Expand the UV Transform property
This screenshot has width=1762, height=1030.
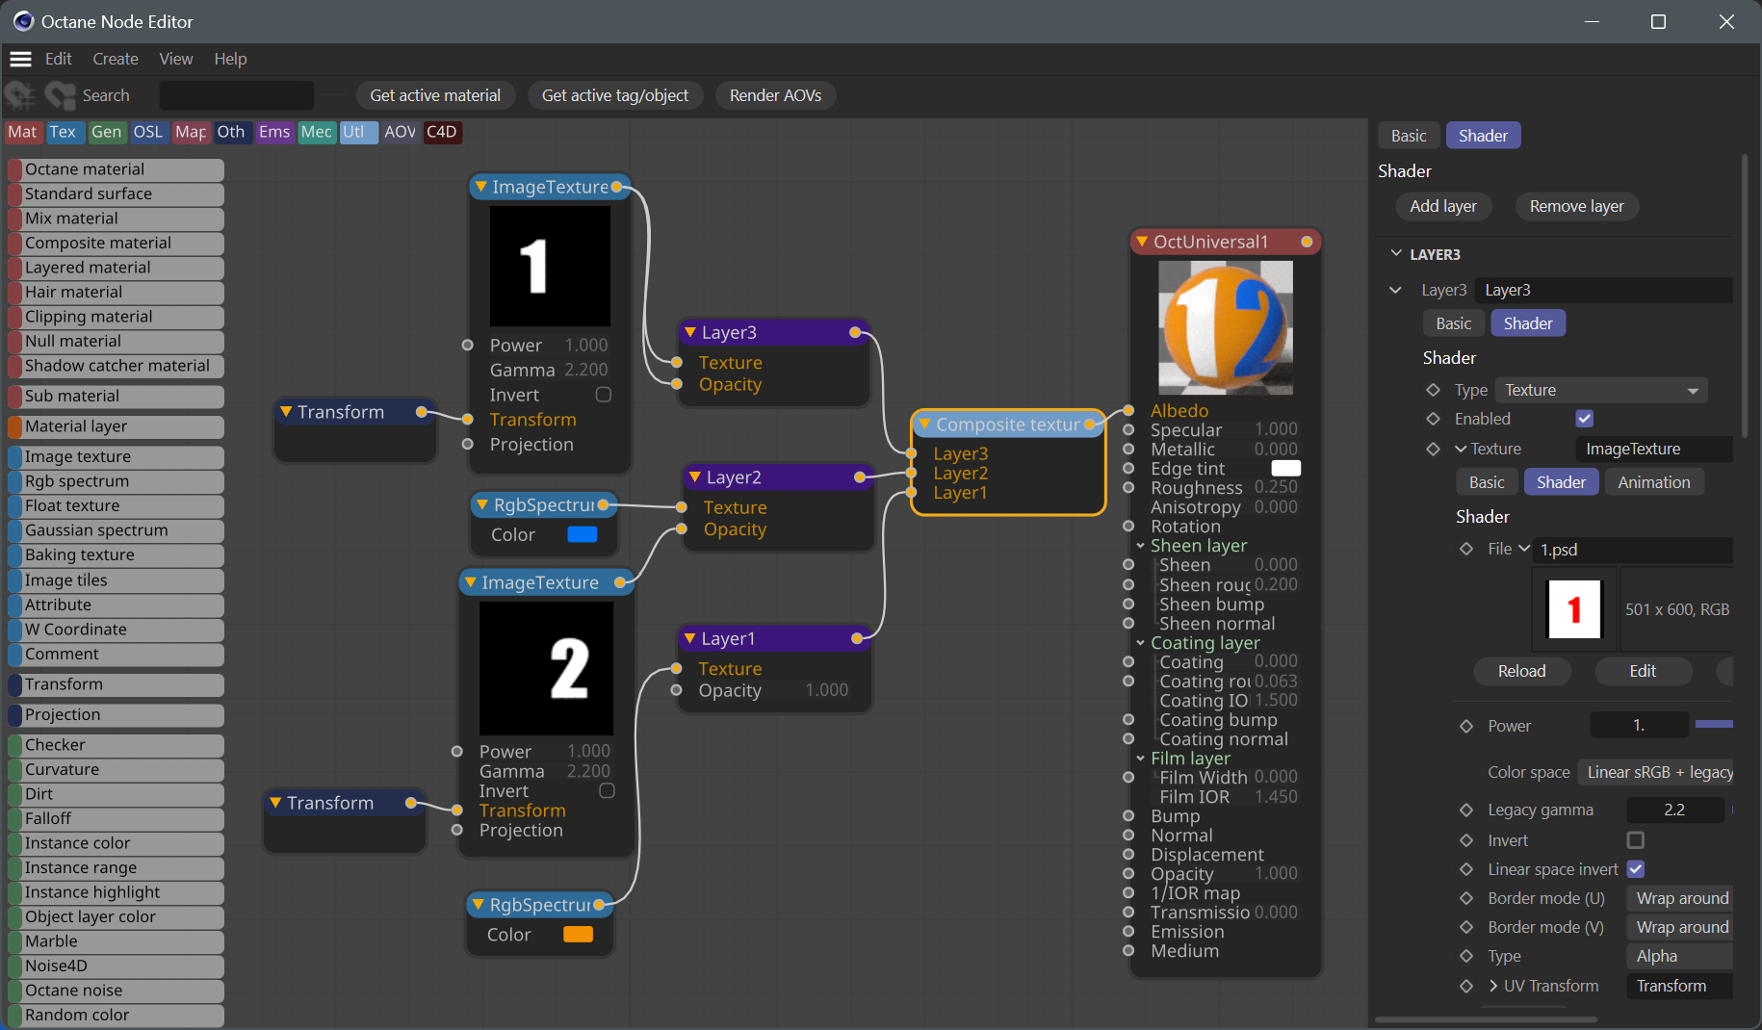click(1493, 986)
